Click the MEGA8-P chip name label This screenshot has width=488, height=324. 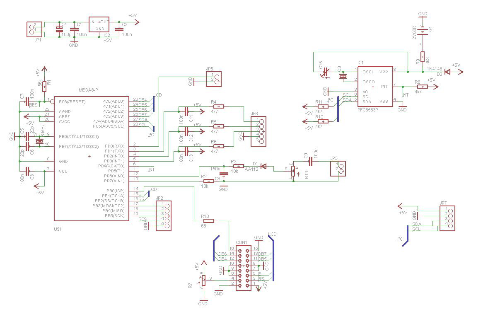coord(88,90)
